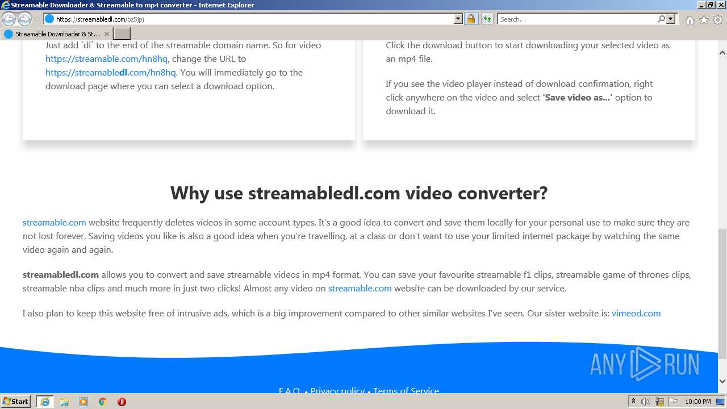The height and width of the screenshot is (409, 727).
Task: Click the Action Center flag icon
Action: click(x=672, y=402)
